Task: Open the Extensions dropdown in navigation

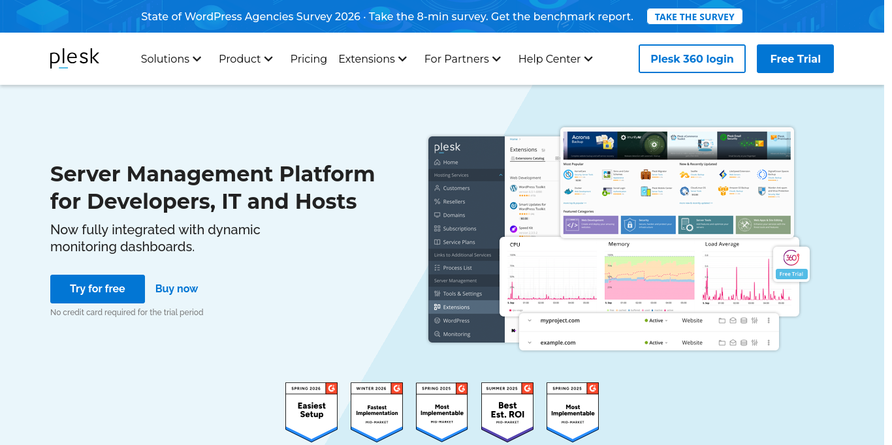Action: [373, 59]
